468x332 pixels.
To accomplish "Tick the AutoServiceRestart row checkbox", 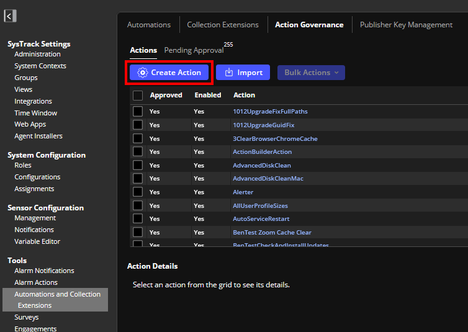I will tap(138, 219).
